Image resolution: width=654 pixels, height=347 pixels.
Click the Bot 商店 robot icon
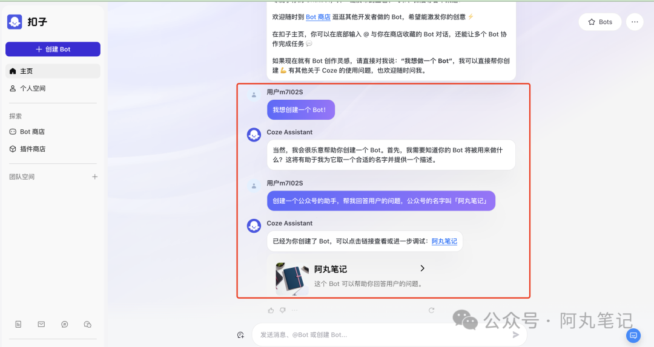[x=13, y=132]
